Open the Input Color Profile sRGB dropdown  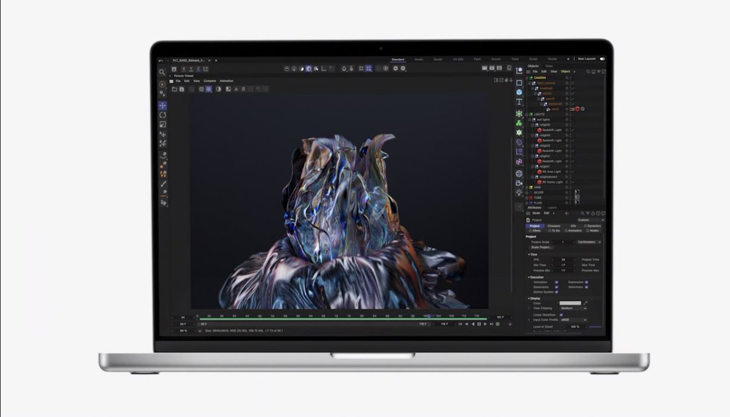(x=574, y=320)
